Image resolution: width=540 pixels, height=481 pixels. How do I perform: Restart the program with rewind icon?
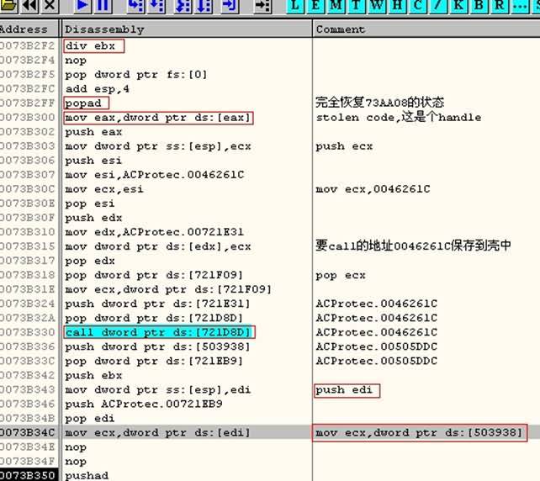click(x=29, y=6)
